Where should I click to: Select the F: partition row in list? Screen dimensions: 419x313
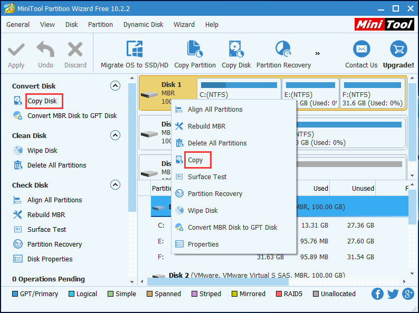click(x=279, y=257)
